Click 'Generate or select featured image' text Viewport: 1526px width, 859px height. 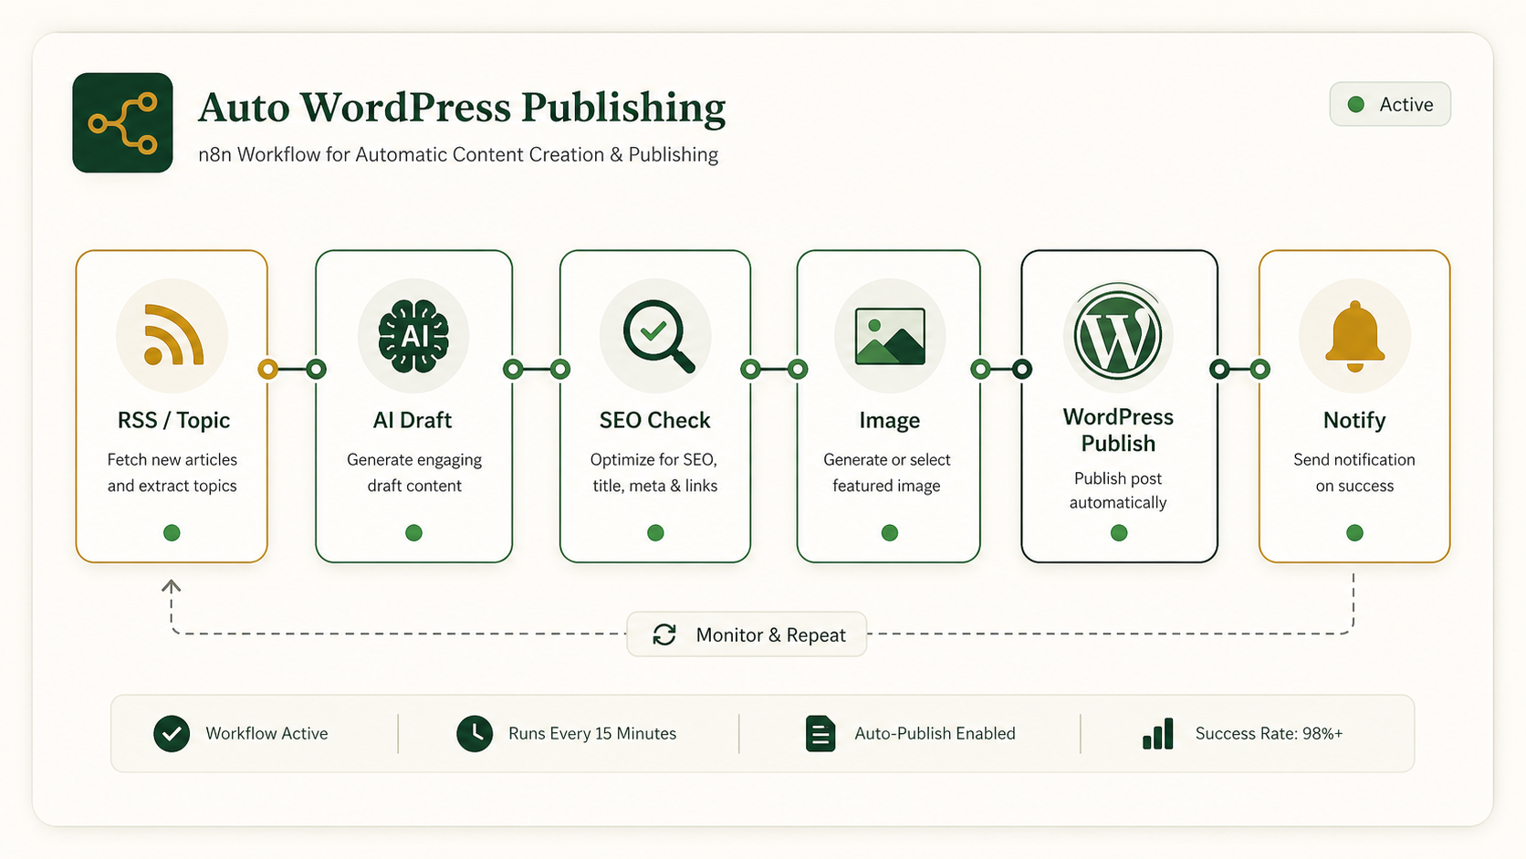click(x=887, y=473)
